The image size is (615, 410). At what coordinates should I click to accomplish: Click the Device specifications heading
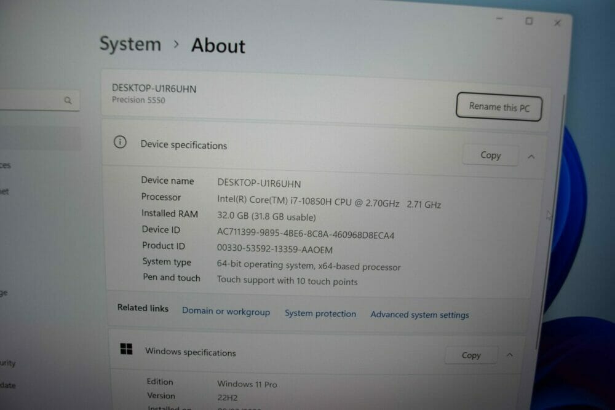[183, 145]
